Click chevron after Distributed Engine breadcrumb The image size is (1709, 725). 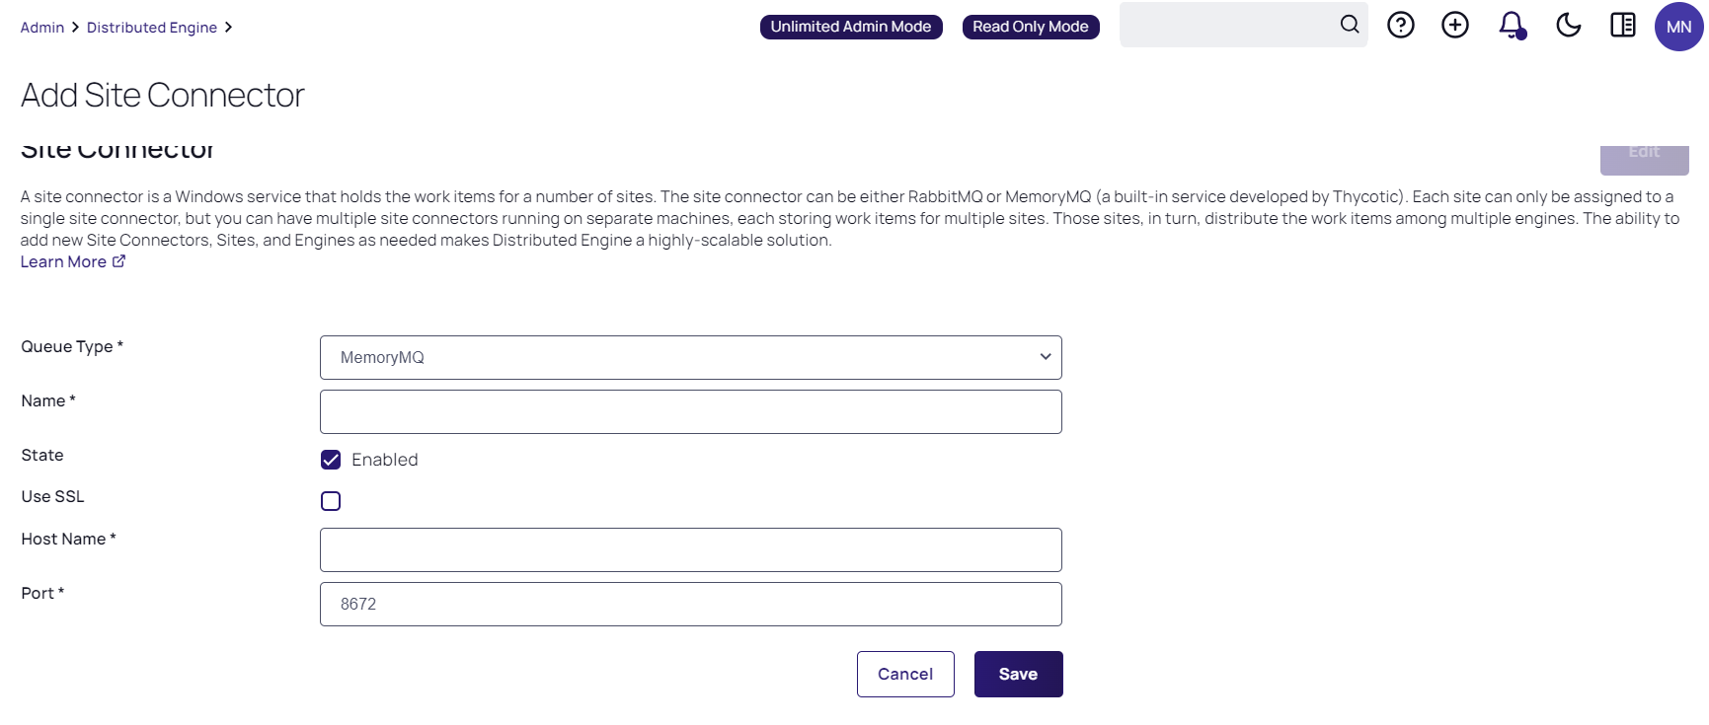pos(228,28)
